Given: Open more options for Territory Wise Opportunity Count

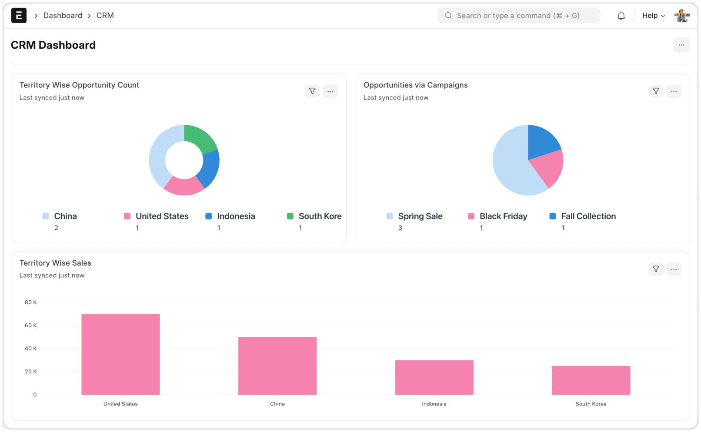Looking at the screenshot, I should [330, 91].
